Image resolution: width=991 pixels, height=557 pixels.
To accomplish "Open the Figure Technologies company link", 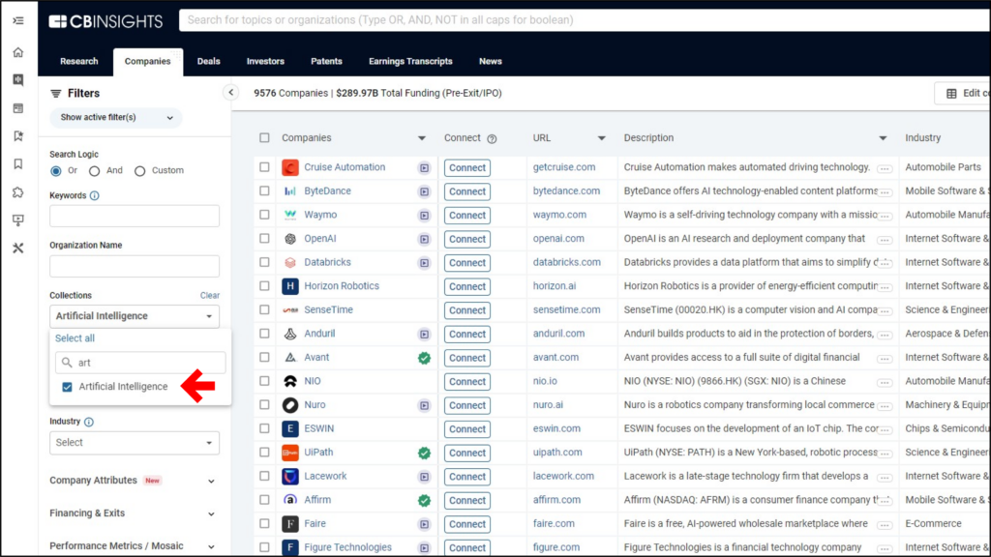I will click(347, 547).
